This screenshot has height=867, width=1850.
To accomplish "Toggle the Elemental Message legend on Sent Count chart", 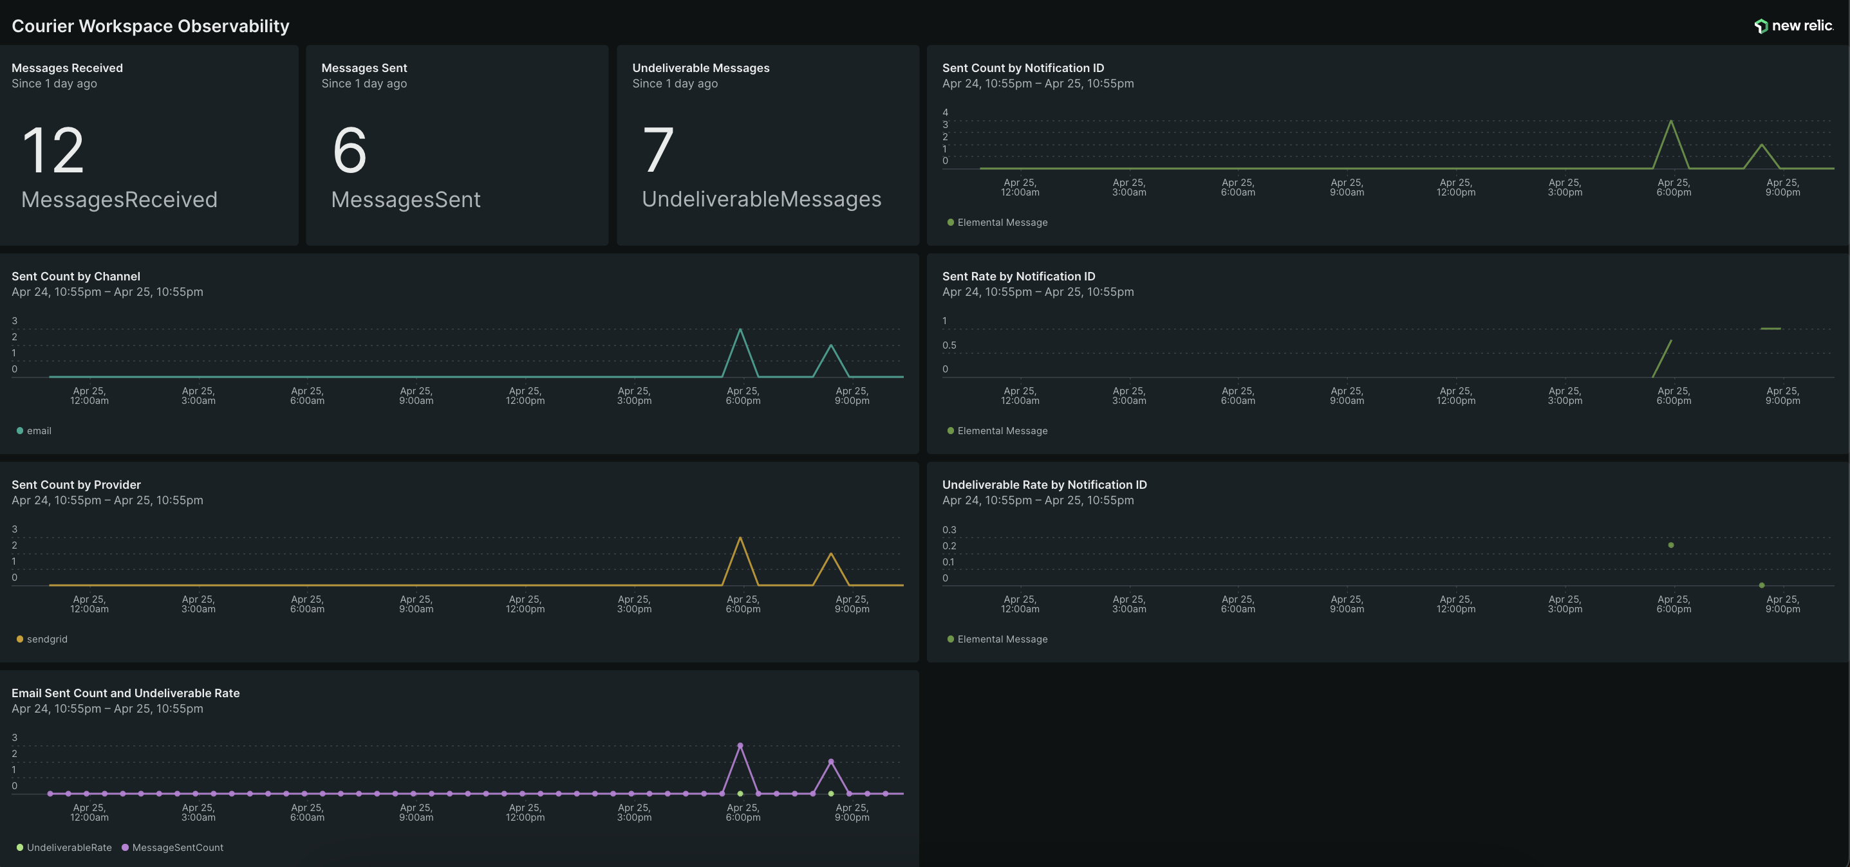I will pyautogui.click(x=999, y=223).
